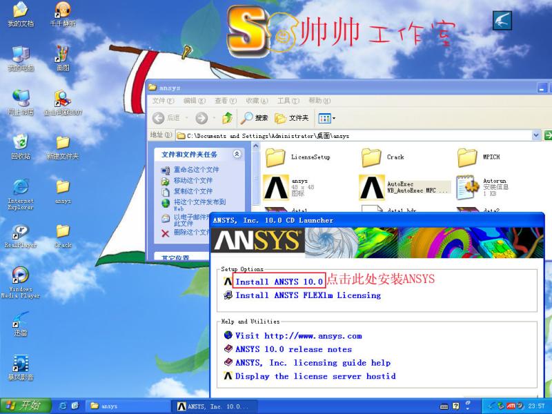Open the 查看(V) menu
Image resolution: width=552 pixels, height=414 pixels.
pos(221,101)
